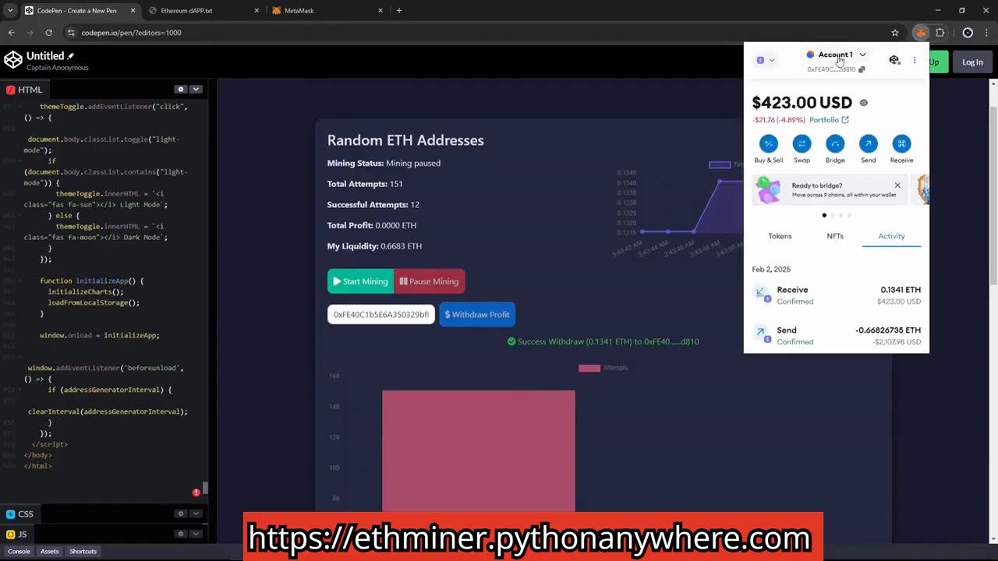Select the CodePen Create a New Pen tab
Viewport: 998px width, 561px height.
click(x=78, y=11)
